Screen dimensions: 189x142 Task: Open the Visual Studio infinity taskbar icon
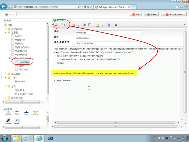click(x=50, y=138)
